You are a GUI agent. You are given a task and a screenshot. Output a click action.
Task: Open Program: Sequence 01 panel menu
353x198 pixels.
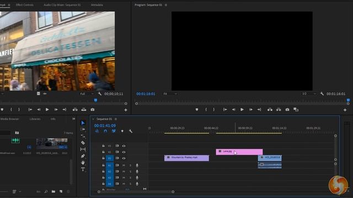pos(166,5)
